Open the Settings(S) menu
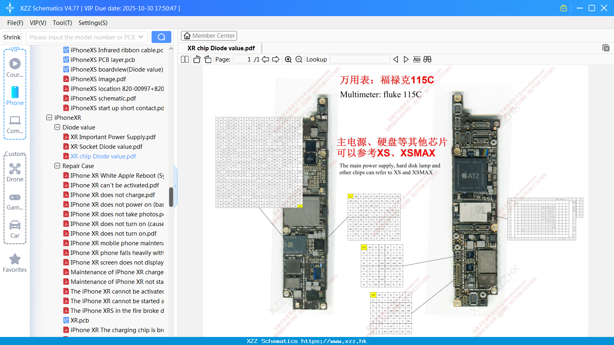Viewport: 614px width, 345px height. point(93,23)
